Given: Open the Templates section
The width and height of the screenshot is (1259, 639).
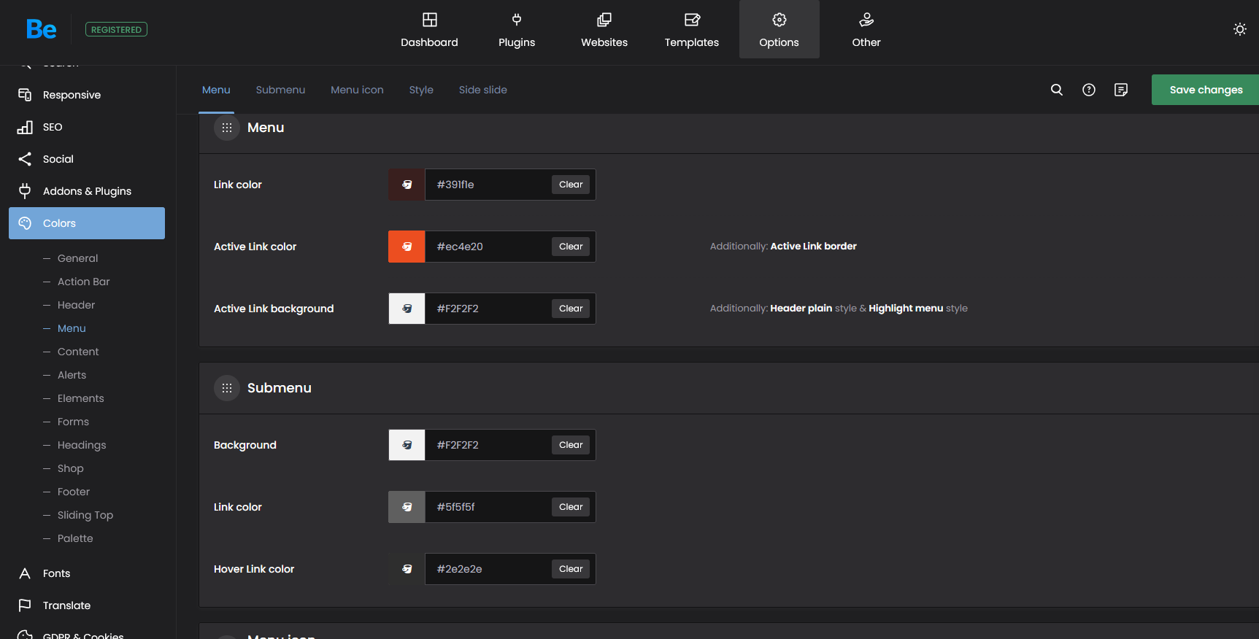Looking at the screenshot, I should click(692, 30).
